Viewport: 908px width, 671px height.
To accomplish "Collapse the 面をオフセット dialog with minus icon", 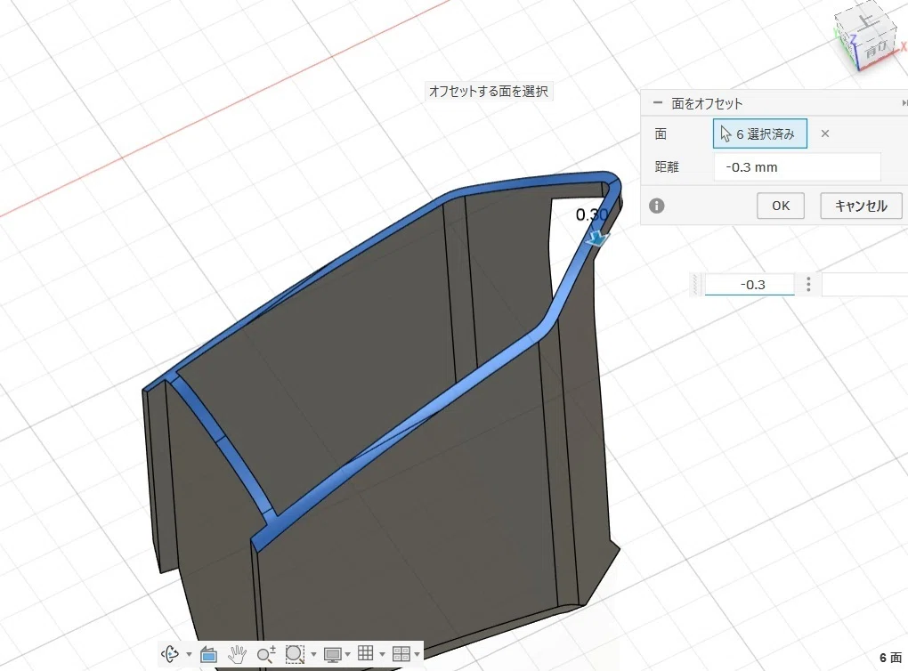I will 657,103.
